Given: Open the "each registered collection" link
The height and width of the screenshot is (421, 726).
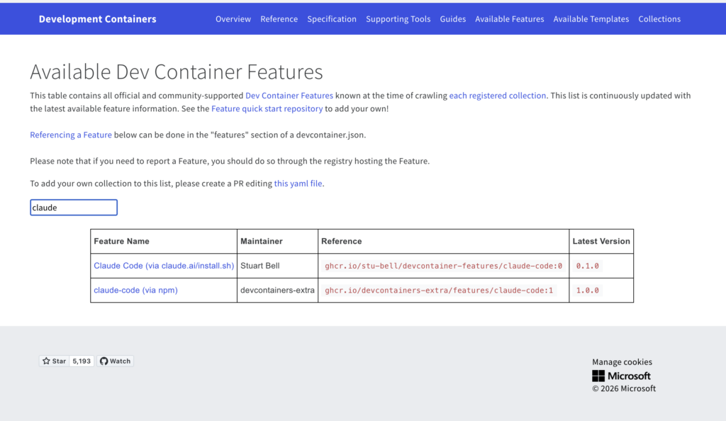Looking at the screenshot, I should (498, 96).
